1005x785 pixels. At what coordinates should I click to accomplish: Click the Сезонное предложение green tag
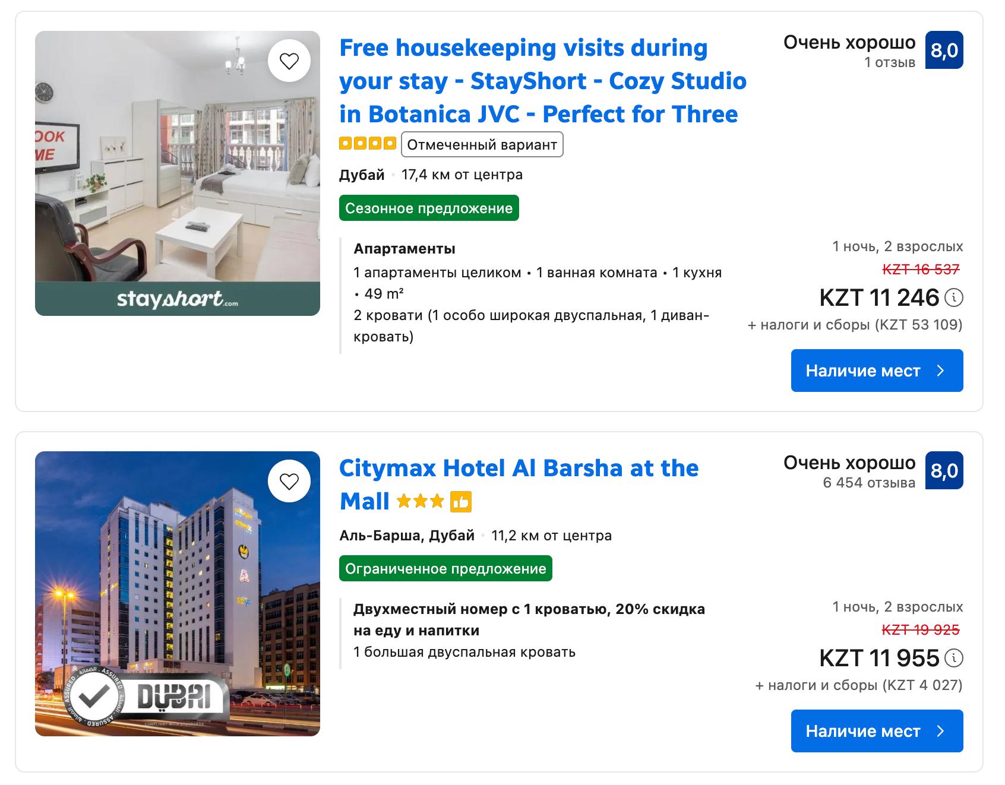tap(429, 208)
